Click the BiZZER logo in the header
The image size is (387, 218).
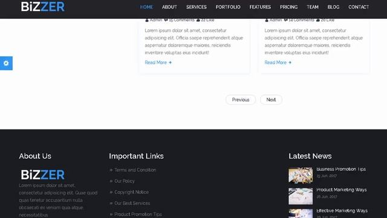coord(43,7)
